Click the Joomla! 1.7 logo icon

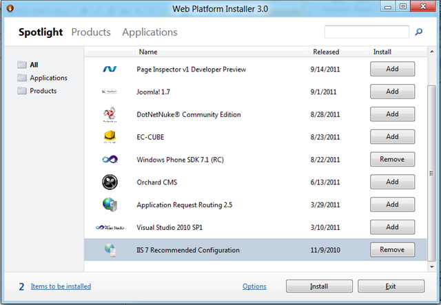(110, 92)
